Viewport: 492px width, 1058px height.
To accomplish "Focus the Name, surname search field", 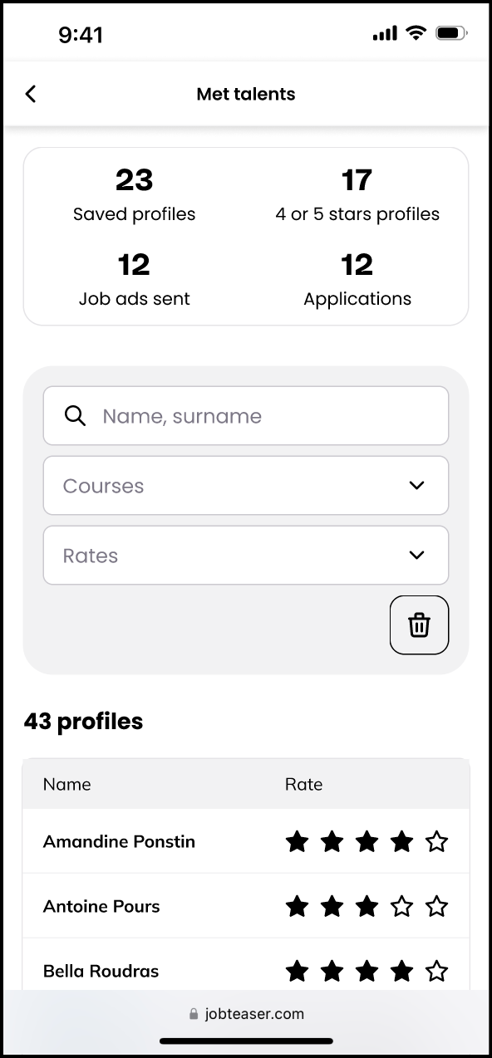I will click(246, 415).
